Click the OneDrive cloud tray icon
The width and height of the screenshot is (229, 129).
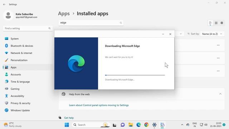[188, 125]
